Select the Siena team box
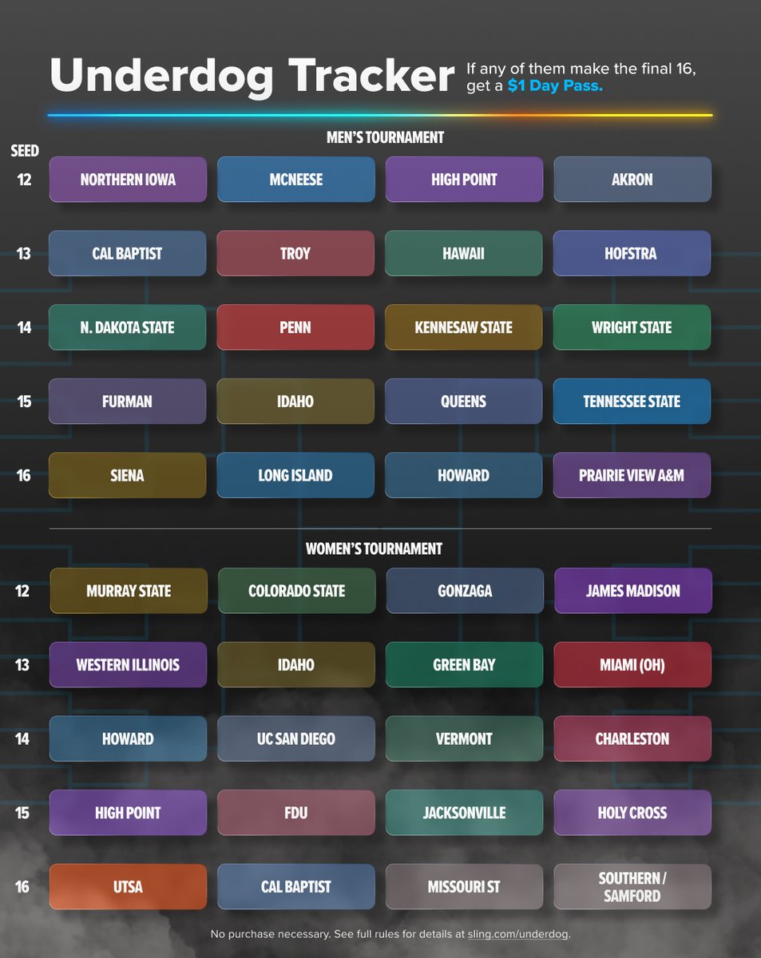The height and width of the screenshot is (958, 761). pyautogui.click(x=128, y=476)
